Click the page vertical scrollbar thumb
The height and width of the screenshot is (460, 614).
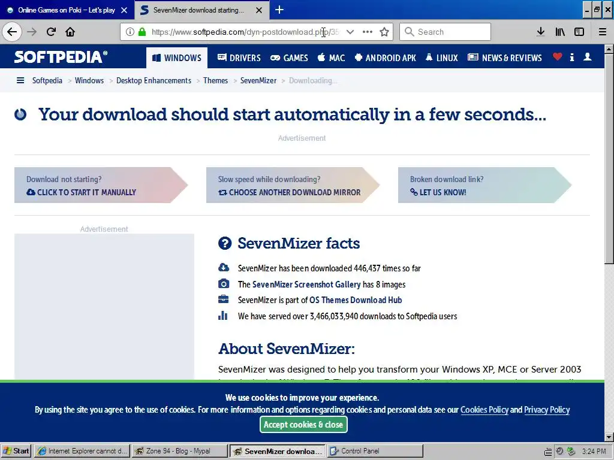point(609,158)
